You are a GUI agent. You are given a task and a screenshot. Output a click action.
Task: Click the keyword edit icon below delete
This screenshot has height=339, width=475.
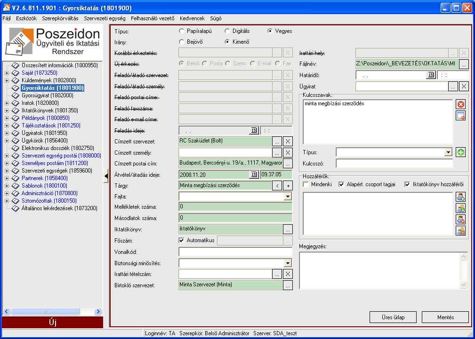(x=460, y=116)
